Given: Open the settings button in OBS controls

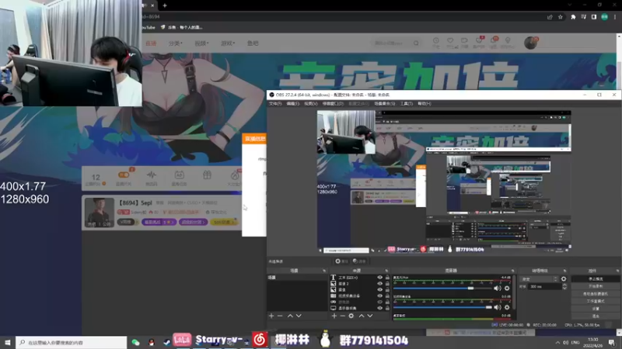Looking at the screenshot, I should pyautogui.click(x=596, y=309).
